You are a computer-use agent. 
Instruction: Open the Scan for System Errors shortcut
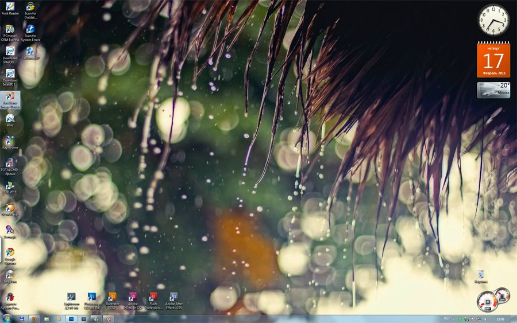(30, 32)
